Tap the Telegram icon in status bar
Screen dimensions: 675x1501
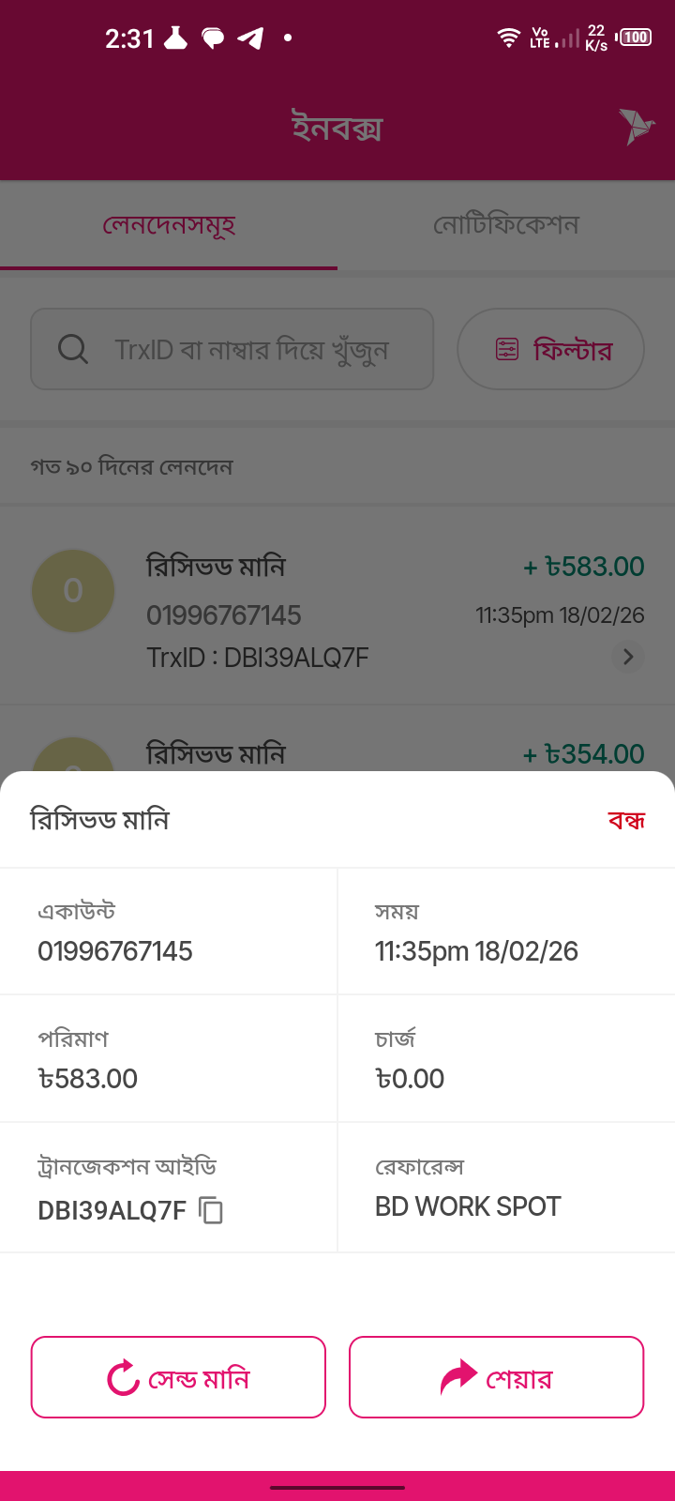click(x=250, y=38)
